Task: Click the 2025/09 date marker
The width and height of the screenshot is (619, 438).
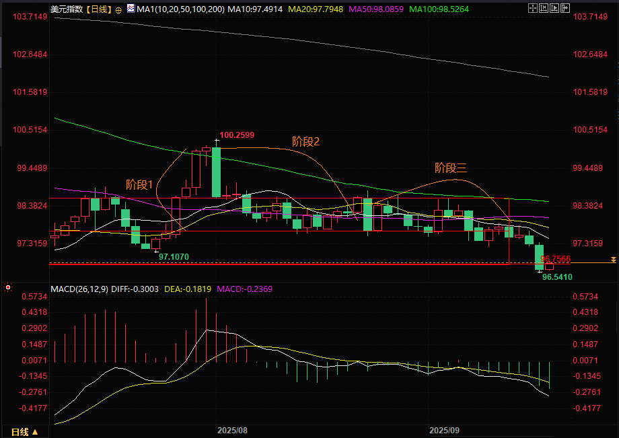Action: point(444,430)
